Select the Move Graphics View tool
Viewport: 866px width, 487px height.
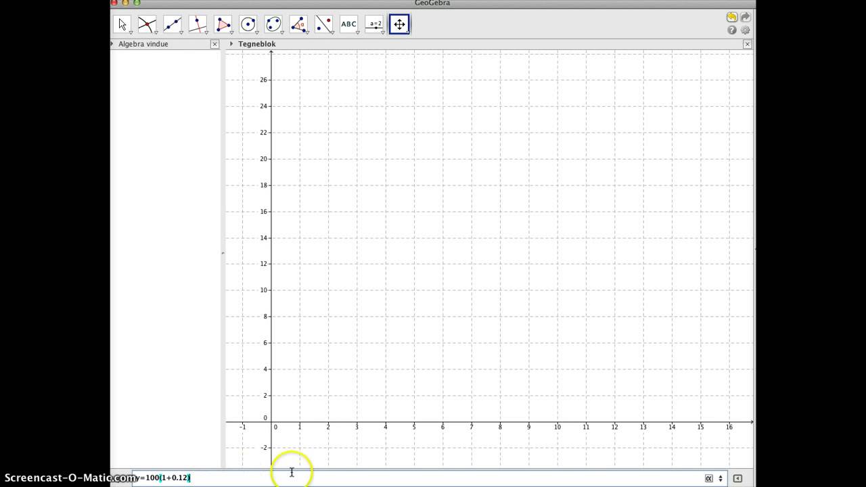(399, 24)
